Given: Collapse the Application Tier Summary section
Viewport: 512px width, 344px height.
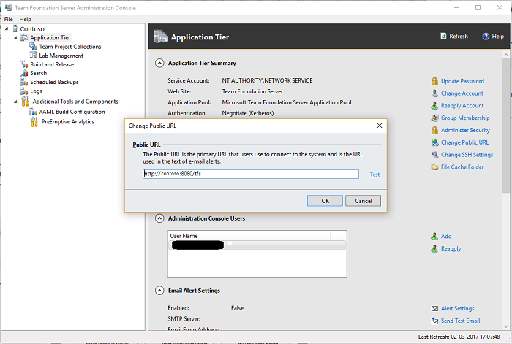Looking at the screenshot, I should (159, 63).
